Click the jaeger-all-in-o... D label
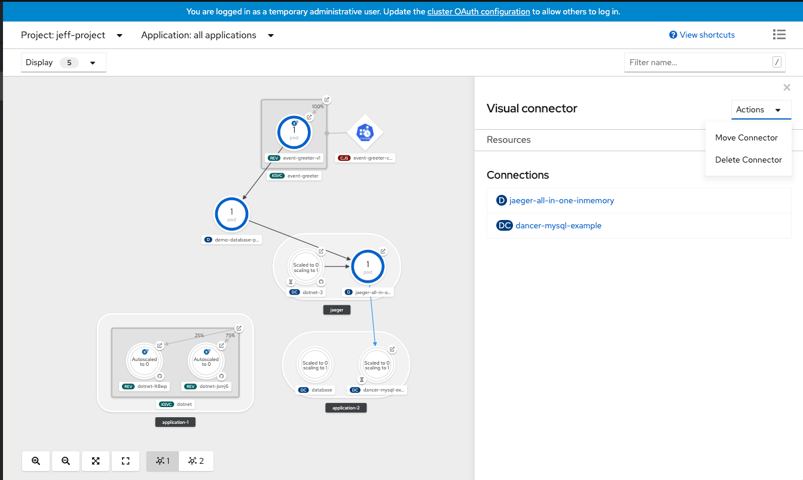 (x=368, y=292)
